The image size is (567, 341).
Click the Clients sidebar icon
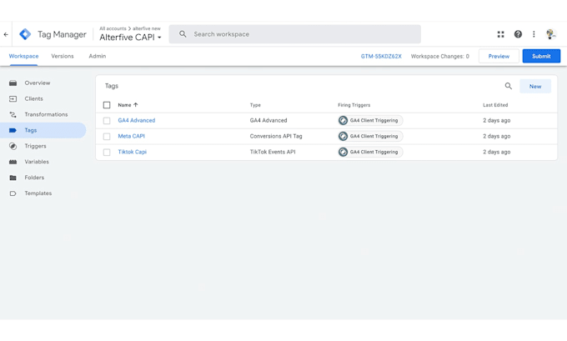(x=13, y=98)
